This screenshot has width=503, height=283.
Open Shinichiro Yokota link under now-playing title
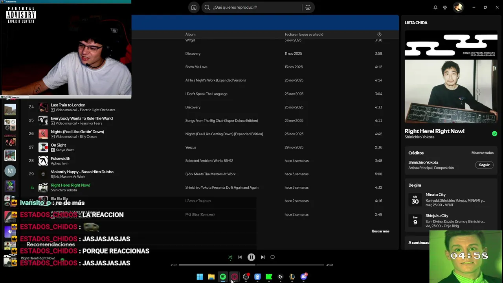419,137
